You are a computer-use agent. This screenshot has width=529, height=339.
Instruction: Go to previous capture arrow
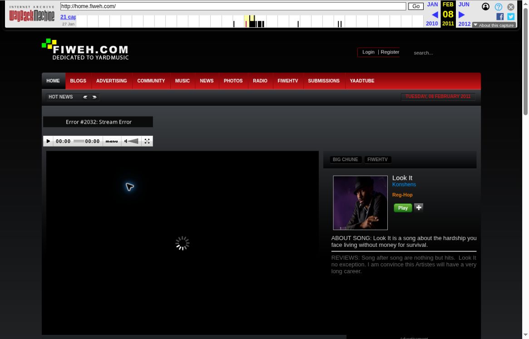point(435,15)
